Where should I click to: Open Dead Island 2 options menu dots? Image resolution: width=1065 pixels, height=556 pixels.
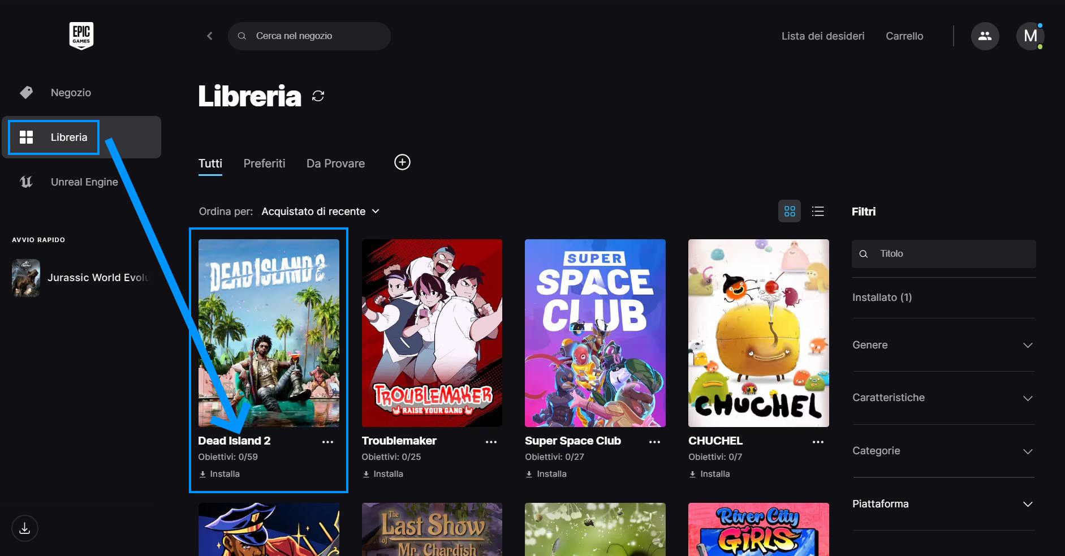[x=327, y=442]
